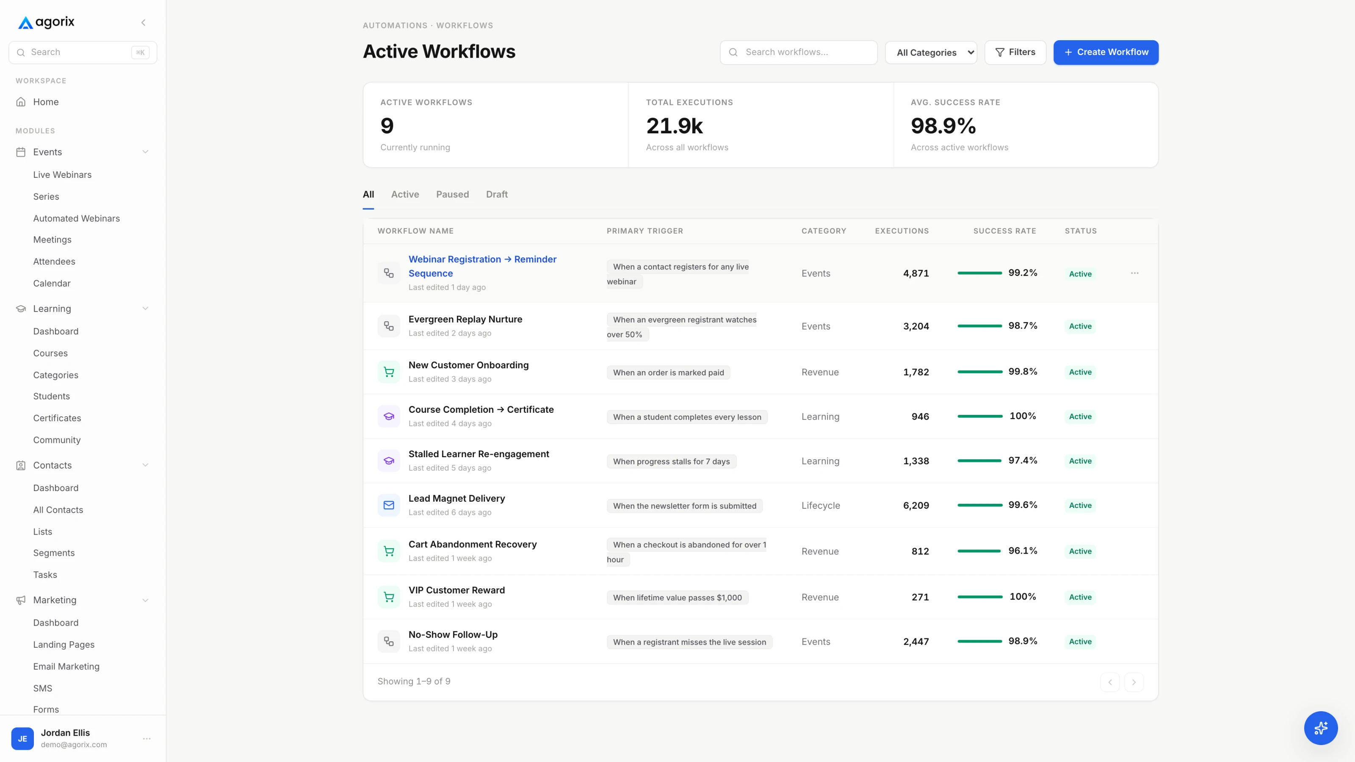The height and width of the screenshot is (762, 1355).
Task: Open the Evergreen Replay Nurture workflow
Action: [x=465, y=319]
